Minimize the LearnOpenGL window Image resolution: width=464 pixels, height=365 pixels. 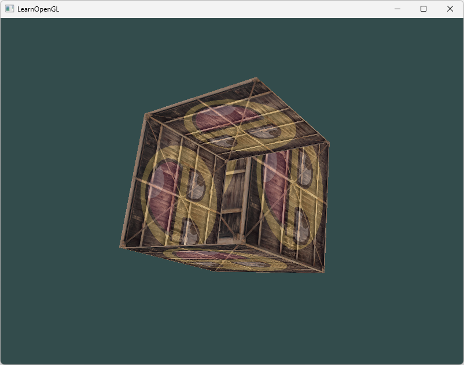point(397,9)
